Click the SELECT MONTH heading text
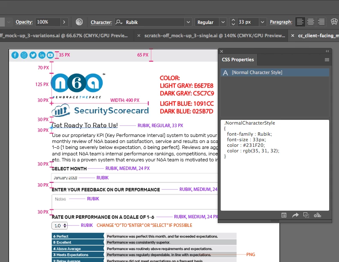This screenshot has width=339, height=262. pyautogui.click(x=69, y=169)
